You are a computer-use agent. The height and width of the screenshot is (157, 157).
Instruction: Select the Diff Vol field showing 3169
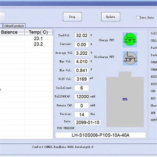pos(81,79)
